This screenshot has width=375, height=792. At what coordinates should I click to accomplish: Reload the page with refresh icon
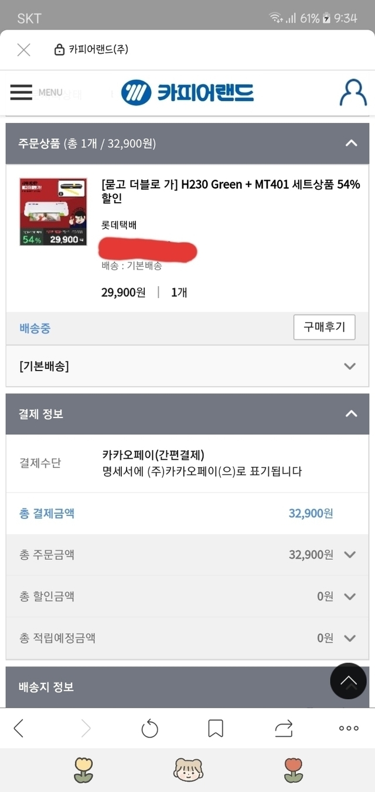(x=150, y=728)
